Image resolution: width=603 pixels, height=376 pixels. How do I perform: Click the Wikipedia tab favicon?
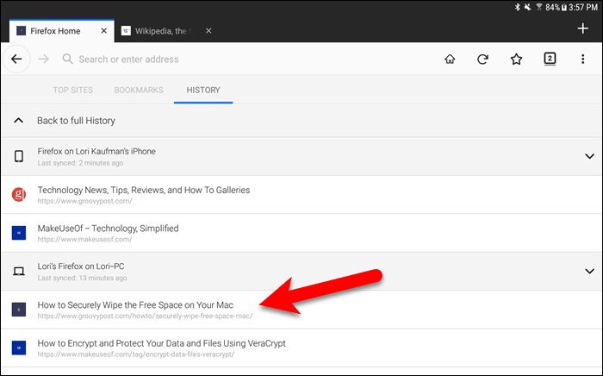click(126, 31)
